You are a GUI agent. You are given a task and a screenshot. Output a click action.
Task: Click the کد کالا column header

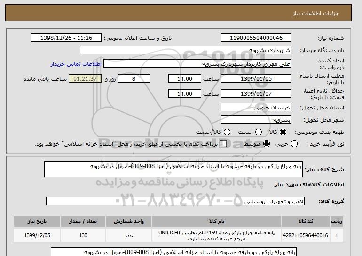click(306, 221)
